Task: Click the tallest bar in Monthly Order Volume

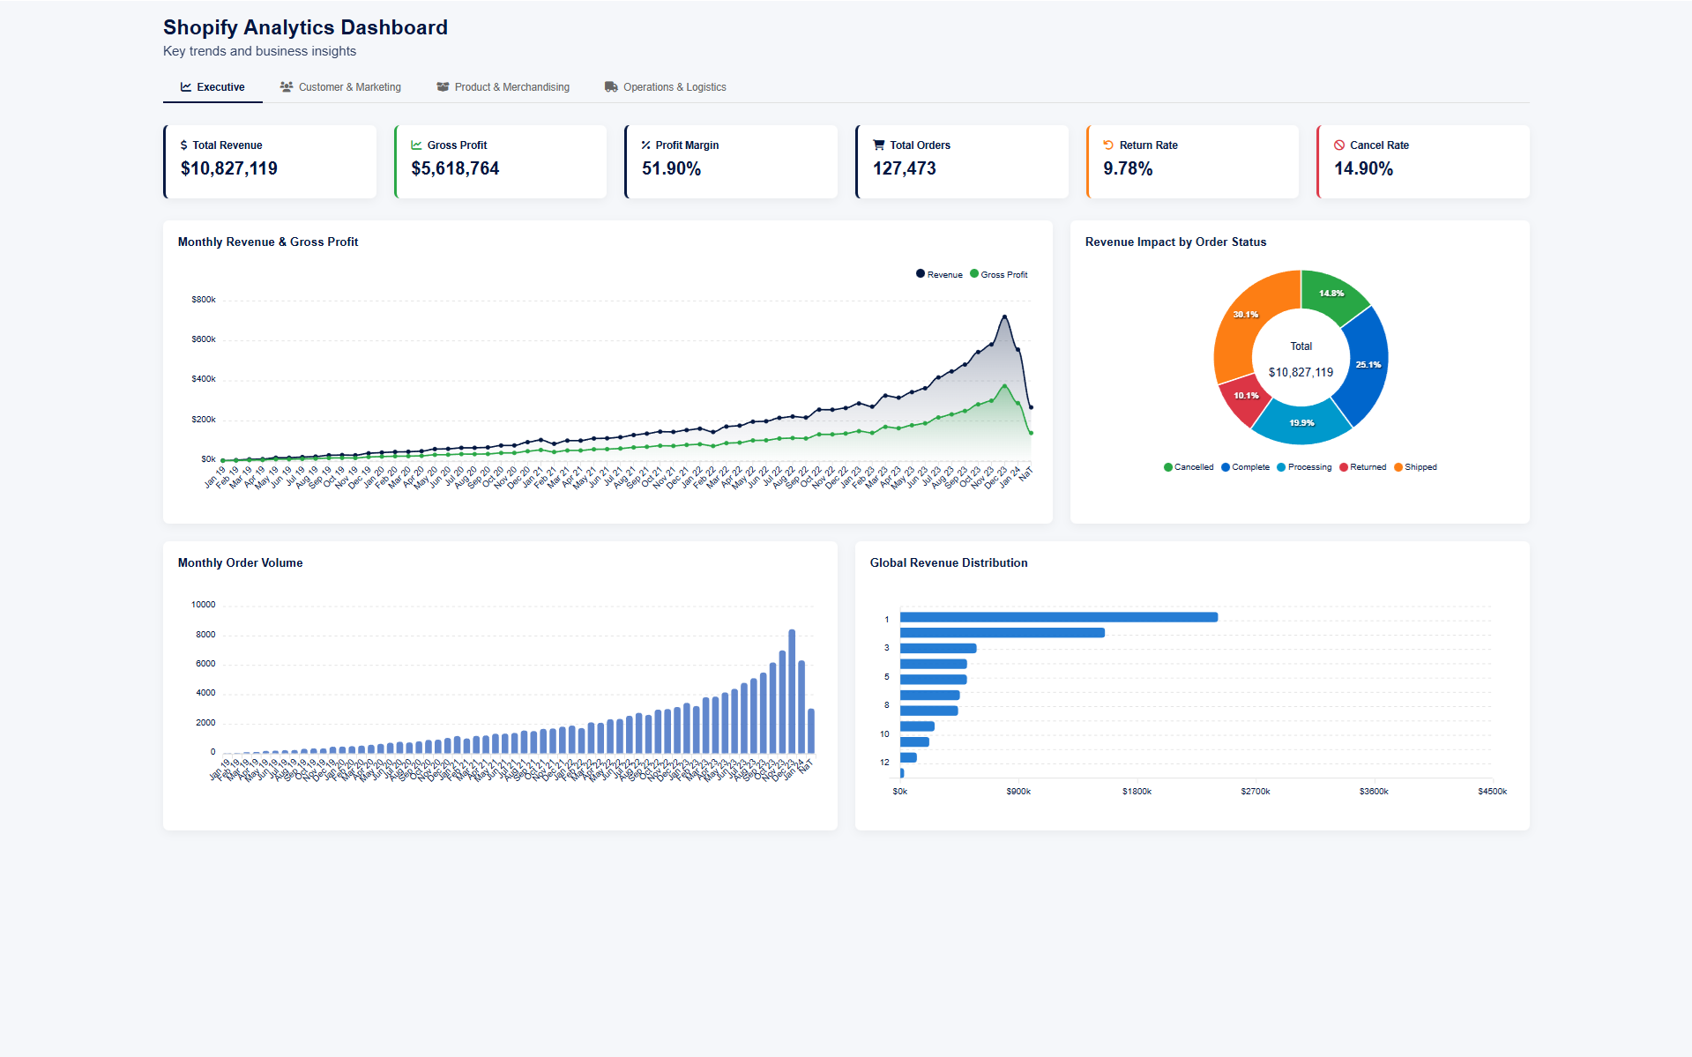Action: (x=791, y=689)
